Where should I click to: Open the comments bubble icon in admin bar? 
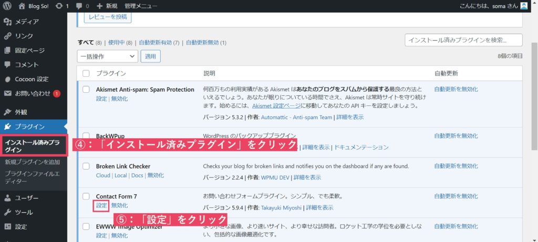click(79, 6)
